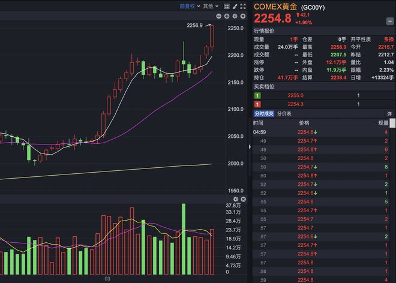396x283 pixels.
Task: Click the 2000.0 price axis label
Action: pos(236,164)
